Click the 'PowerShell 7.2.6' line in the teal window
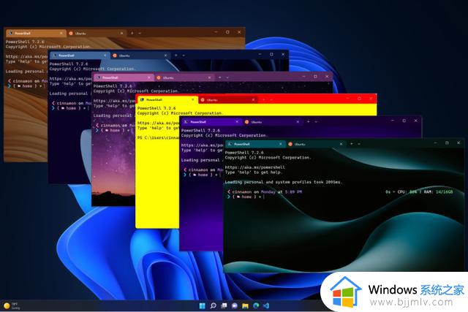Image resolution: width=468 pixels, height=312 pixels. pyautogui.click(x=244, y=153)
